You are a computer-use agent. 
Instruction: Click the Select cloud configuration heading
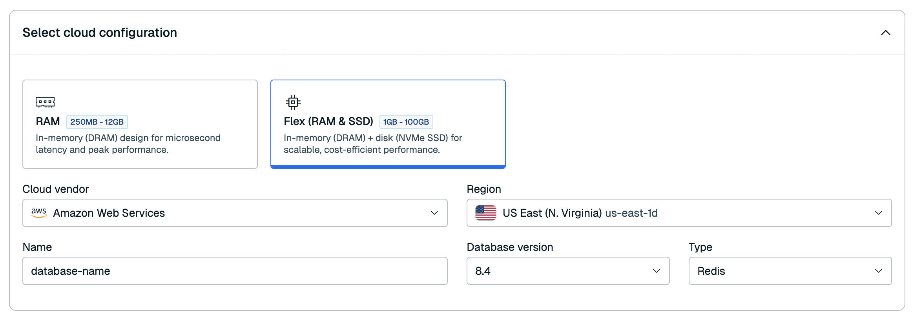click(x=100, y=33)
